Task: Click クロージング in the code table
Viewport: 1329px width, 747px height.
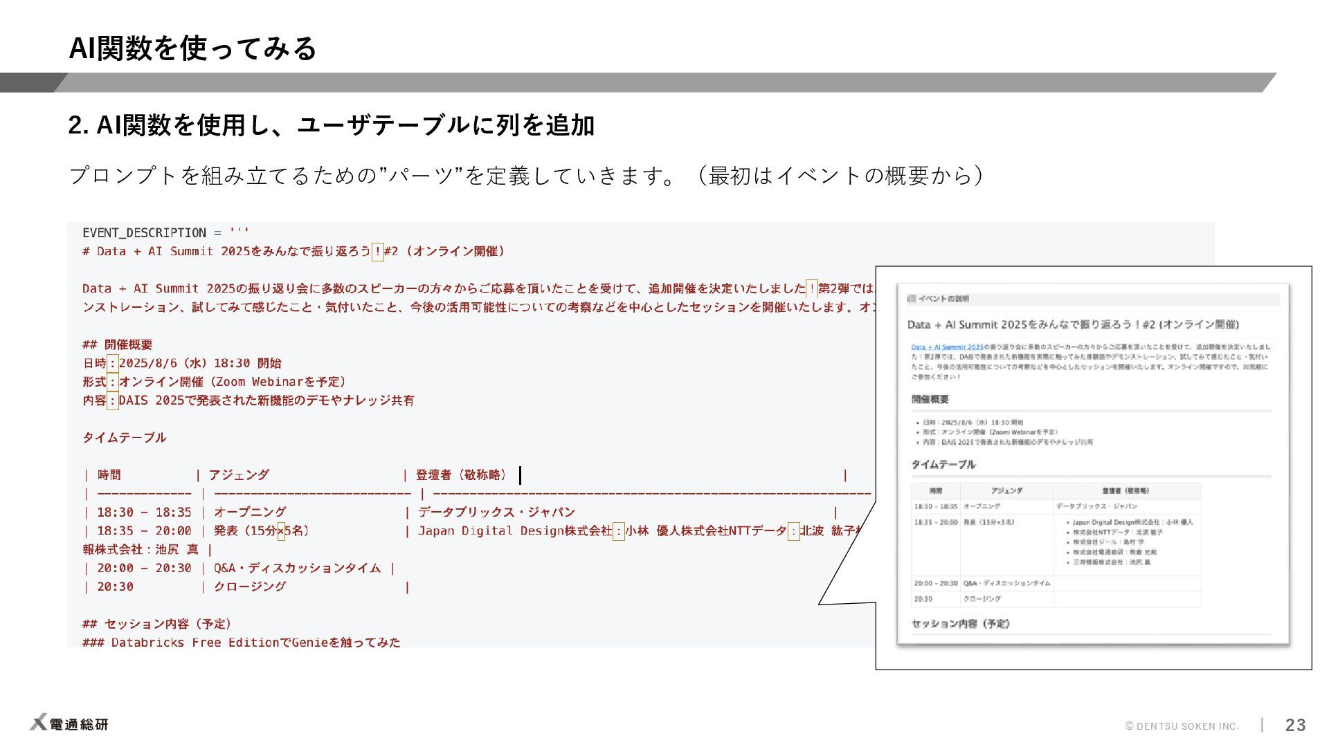Action: coord(250,587)
